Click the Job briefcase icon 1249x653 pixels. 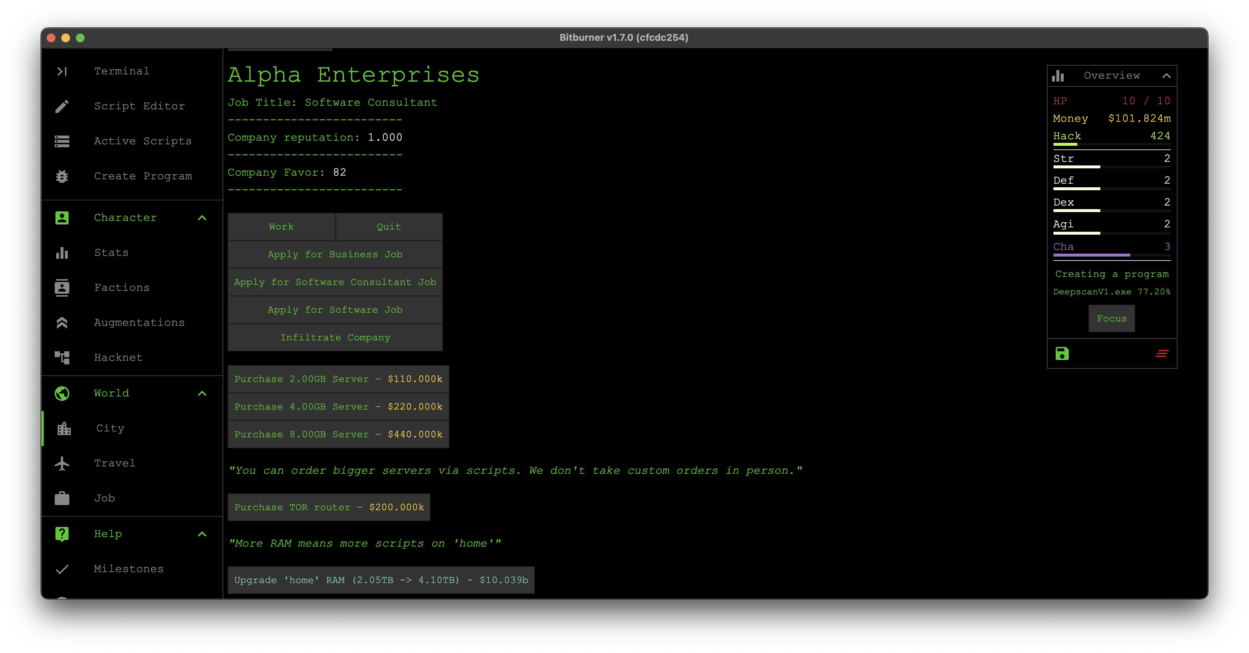click(62, 498)
